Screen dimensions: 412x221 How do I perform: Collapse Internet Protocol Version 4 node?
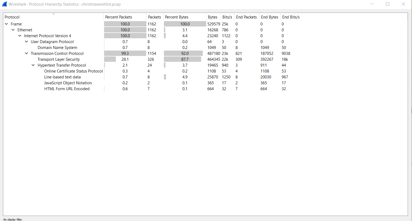click(20, 36)
